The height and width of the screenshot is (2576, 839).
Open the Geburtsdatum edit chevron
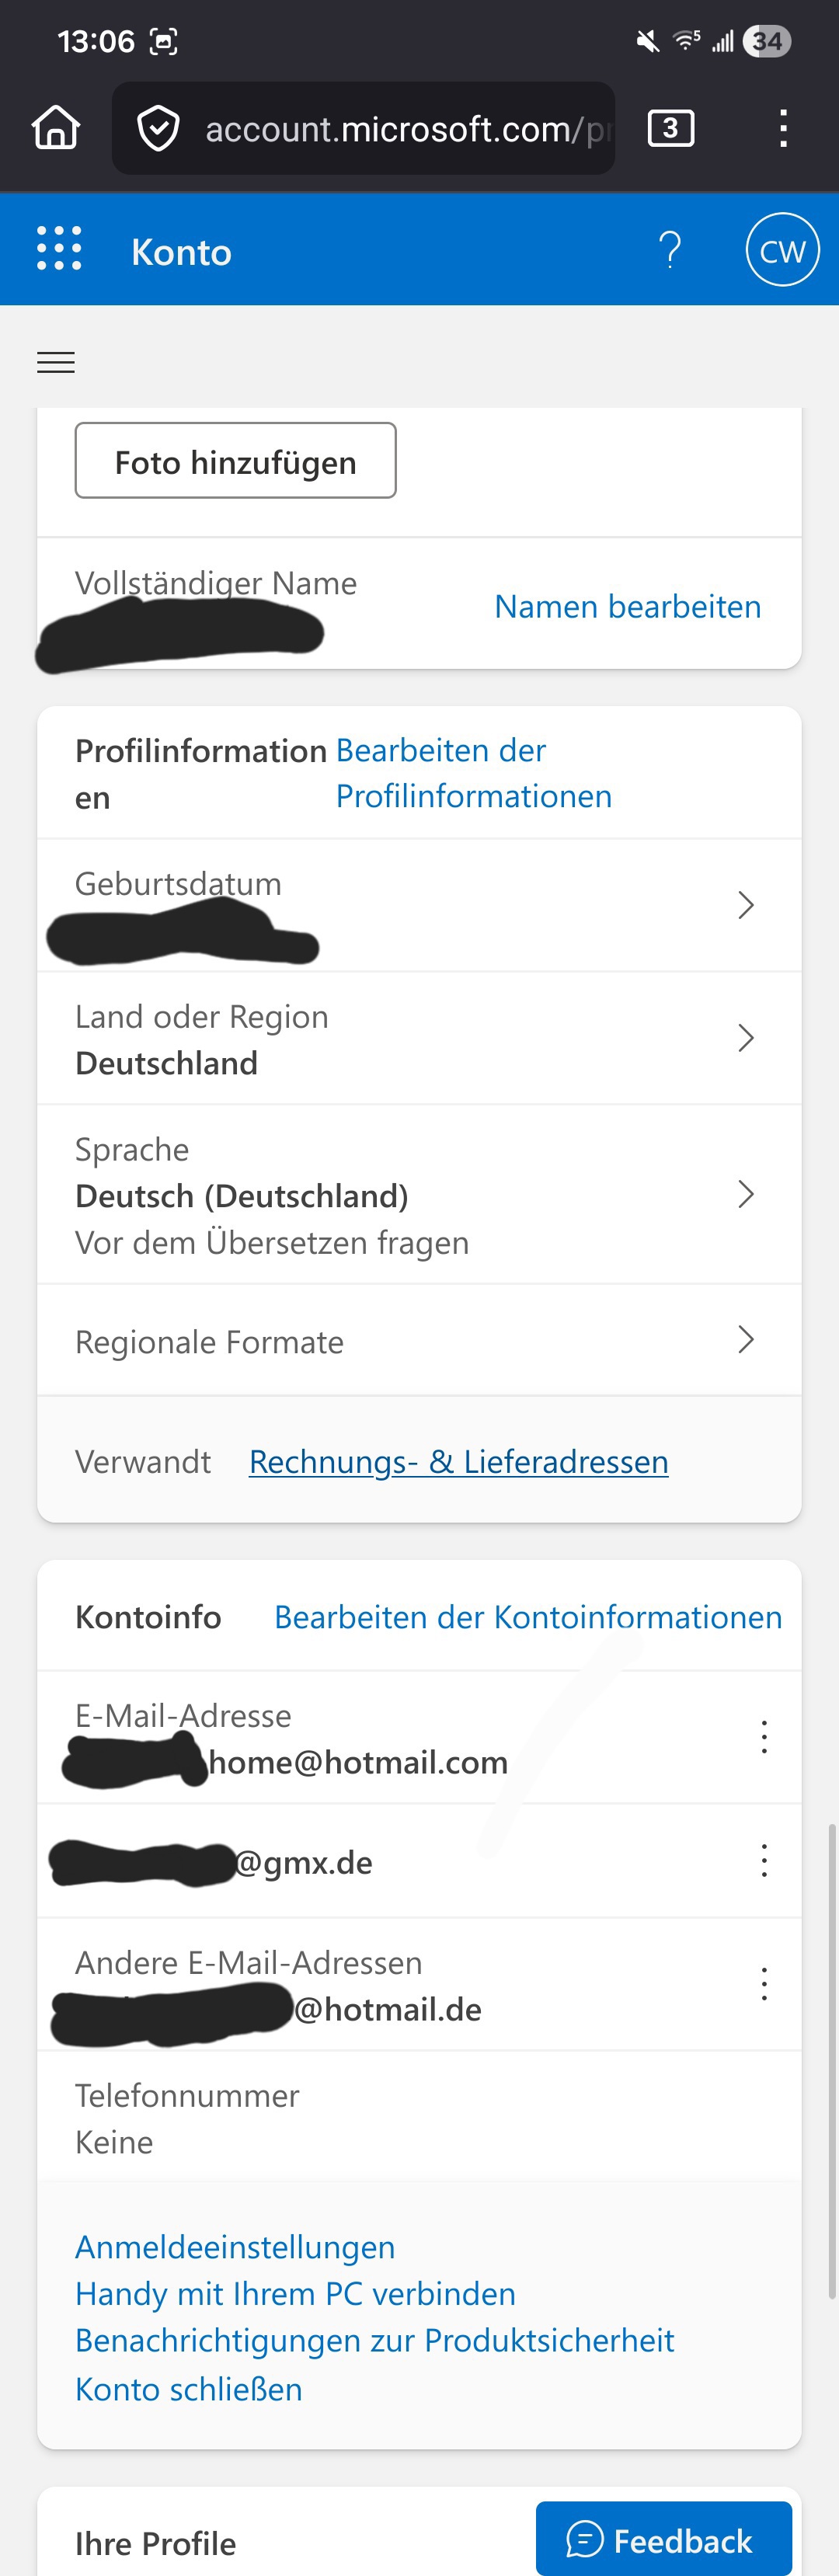click(x=746, y=905)
